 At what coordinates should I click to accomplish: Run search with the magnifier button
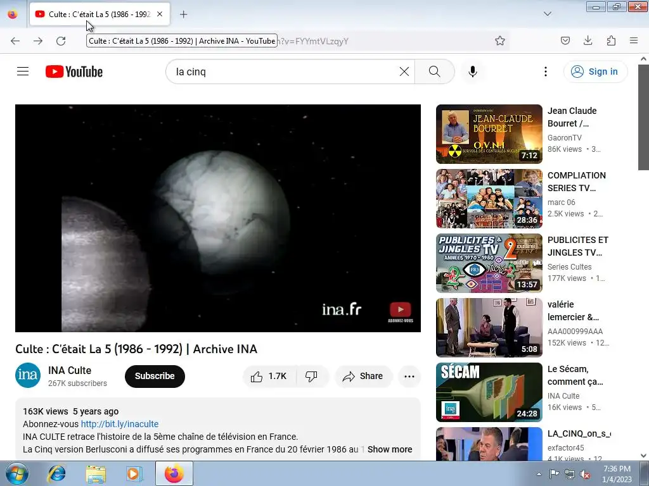435,72
